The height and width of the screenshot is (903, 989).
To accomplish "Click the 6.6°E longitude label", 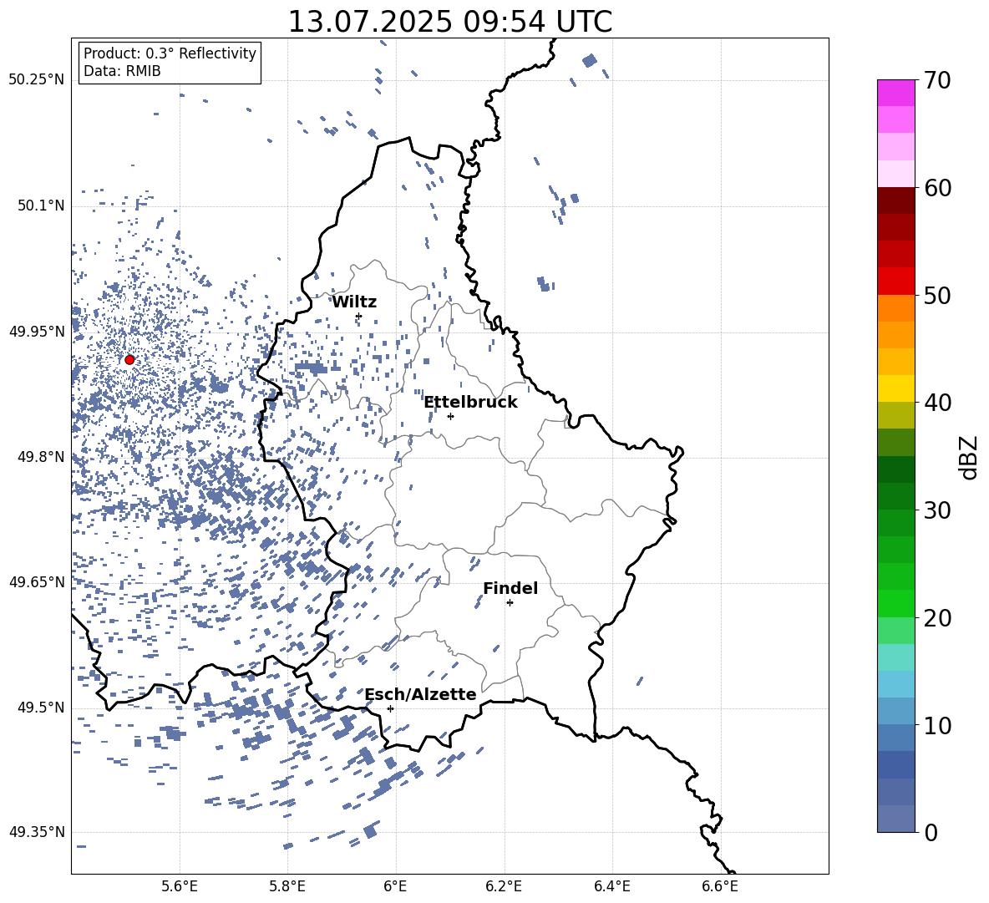I will coord(720,886).
